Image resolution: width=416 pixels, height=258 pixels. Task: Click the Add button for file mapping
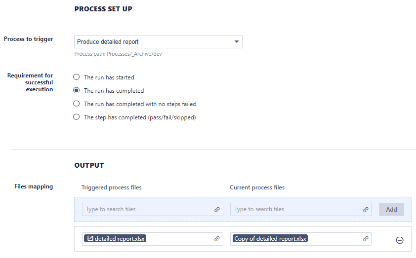click(x=391, y=209)
